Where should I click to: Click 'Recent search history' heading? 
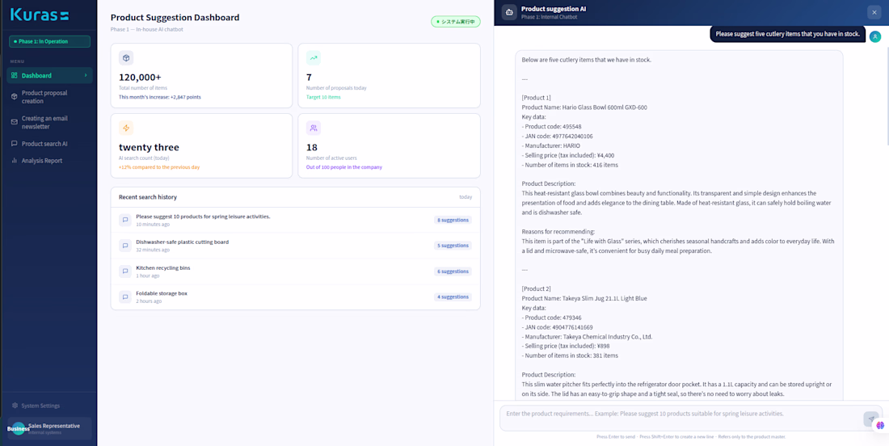click(147, 197)
